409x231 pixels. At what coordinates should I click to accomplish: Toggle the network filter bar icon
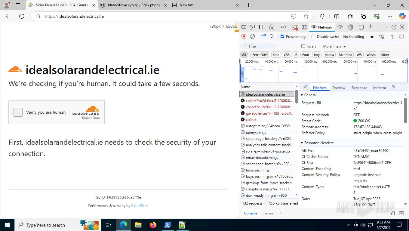(x=263, y=36)
